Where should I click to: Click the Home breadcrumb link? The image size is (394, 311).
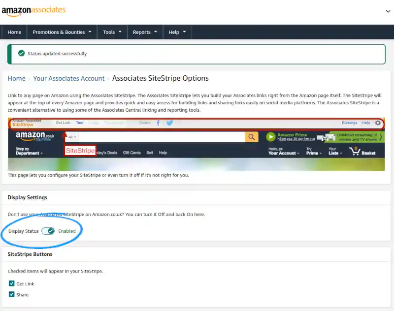point(16,78)
